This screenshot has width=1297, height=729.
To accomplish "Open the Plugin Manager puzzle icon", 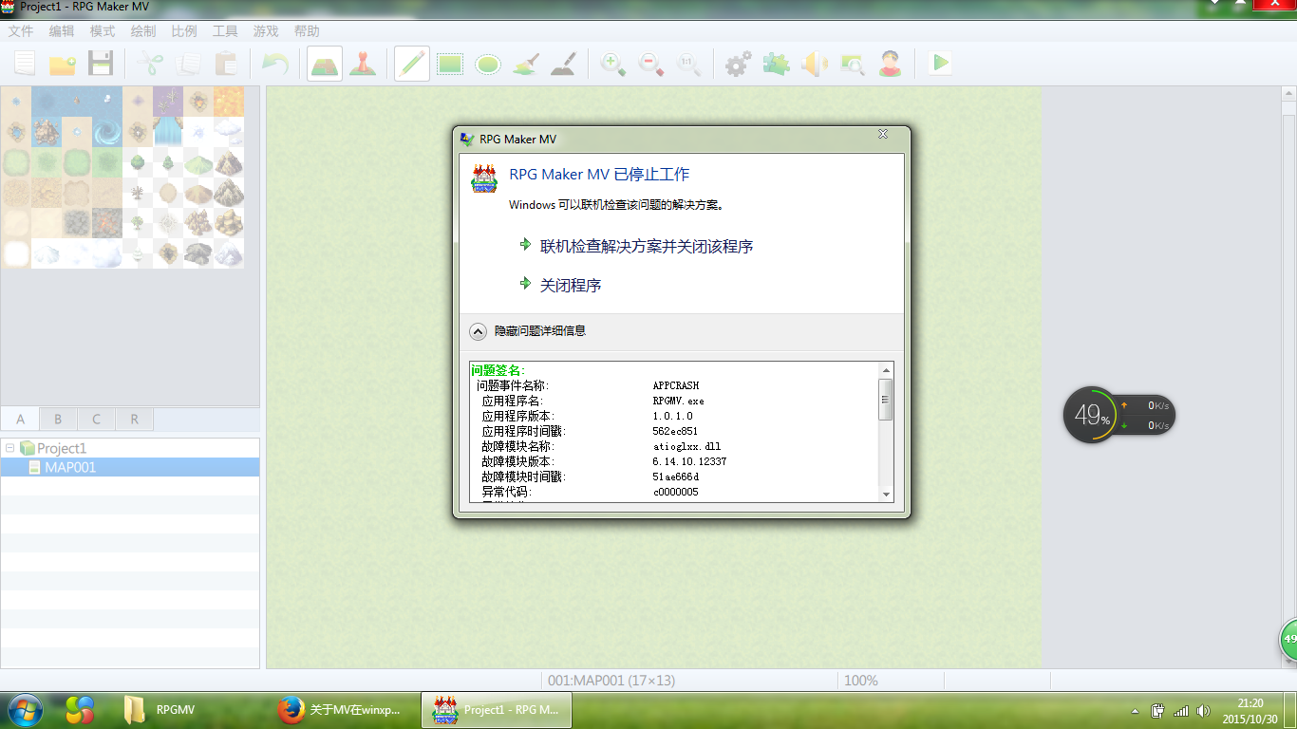I will coord(776,64).
